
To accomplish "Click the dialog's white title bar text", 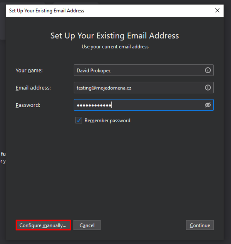I will click(x=47, y=11).
